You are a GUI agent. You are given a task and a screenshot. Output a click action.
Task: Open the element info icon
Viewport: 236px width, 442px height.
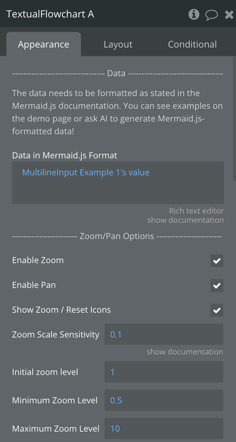point(194,14)
